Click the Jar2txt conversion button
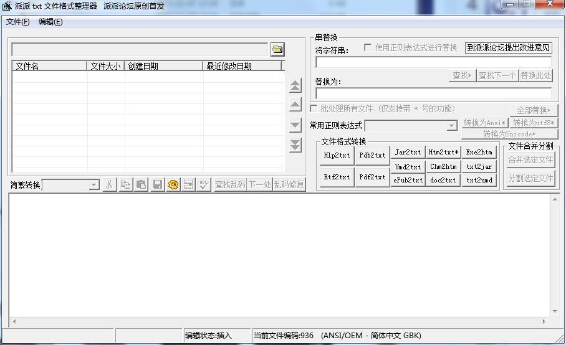Image resolution: width=566 pixels, height=345 pixels. click(x=408, y=152)
